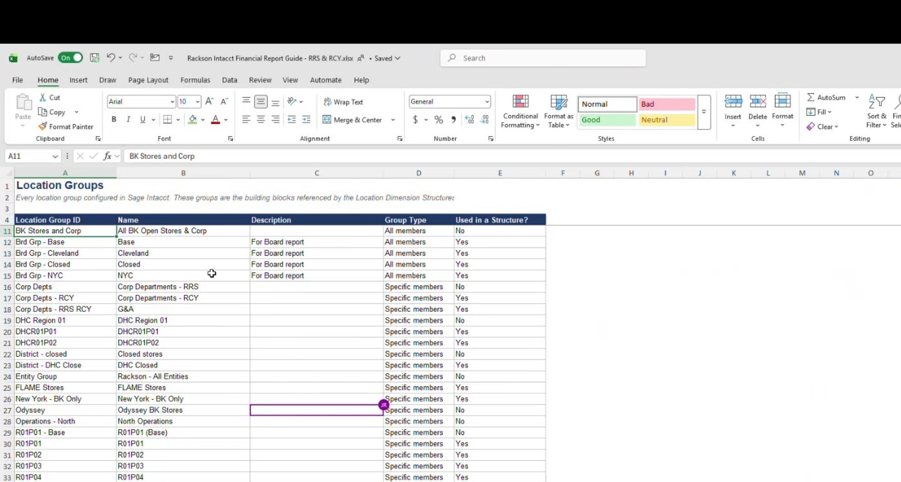Viewport: 901px width, 482px height.
Task: Open Sort & Filter menu
Action: [x=876, y=111]
